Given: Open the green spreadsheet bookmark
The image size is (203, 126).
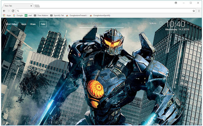Looking at the screenshot, I should (x=28, y=15).
